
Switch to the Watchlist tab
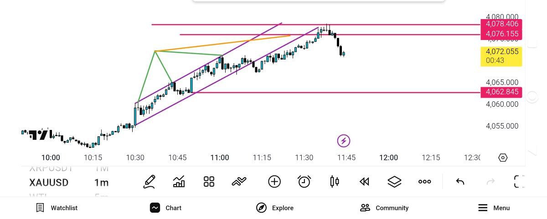(57, 208)
